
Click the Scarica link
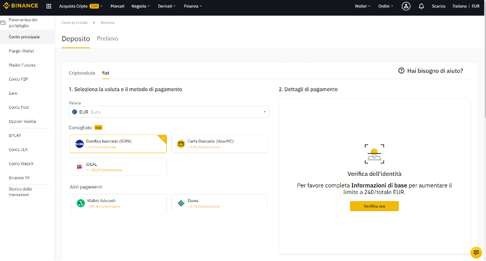point(438,6)
